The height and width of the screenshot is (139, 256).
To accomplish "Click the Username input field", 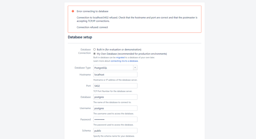I will tap(115, 108).
